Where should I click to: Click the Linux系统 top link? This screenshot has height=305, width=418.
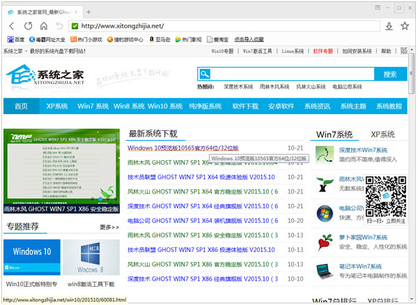pyautogui.click(x=293, y=51)
